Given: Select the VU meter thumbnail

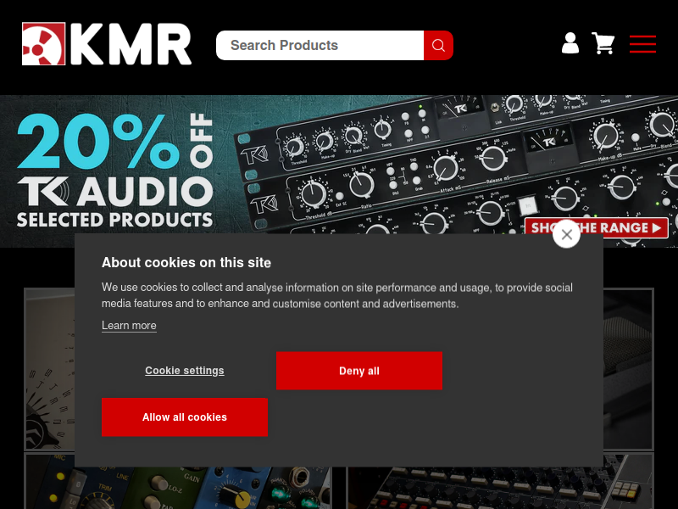Looking at the screenshot, I should coord(49,369).
